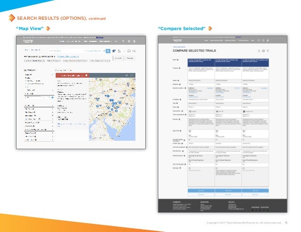Viewport: 301px width, 232px height.
Task: Click the blue plus icon beside the sidebar dropdown
Action: [x=52, y=97]
